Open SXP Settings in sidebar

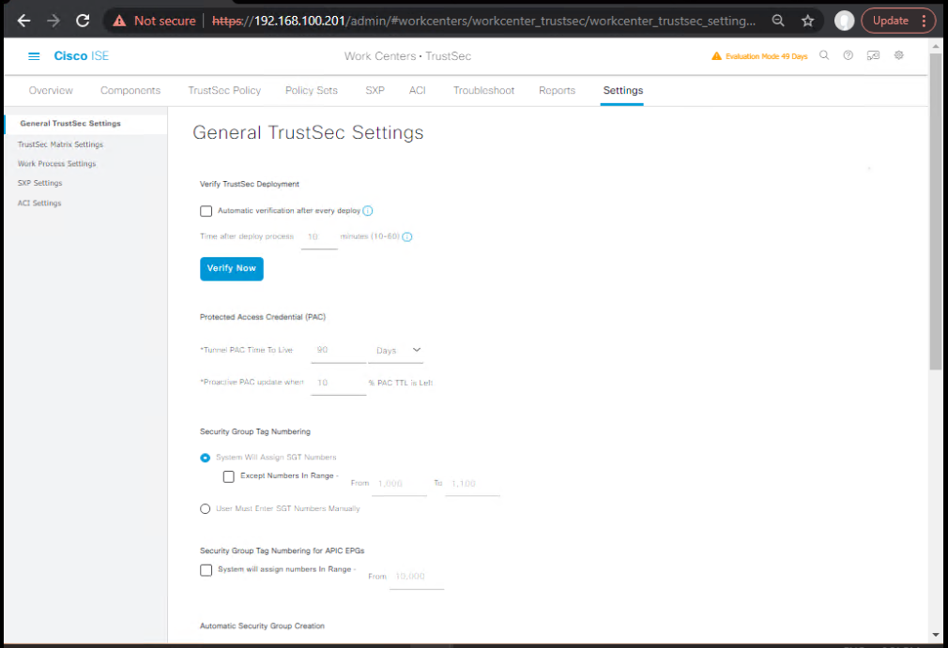[40, 184]
